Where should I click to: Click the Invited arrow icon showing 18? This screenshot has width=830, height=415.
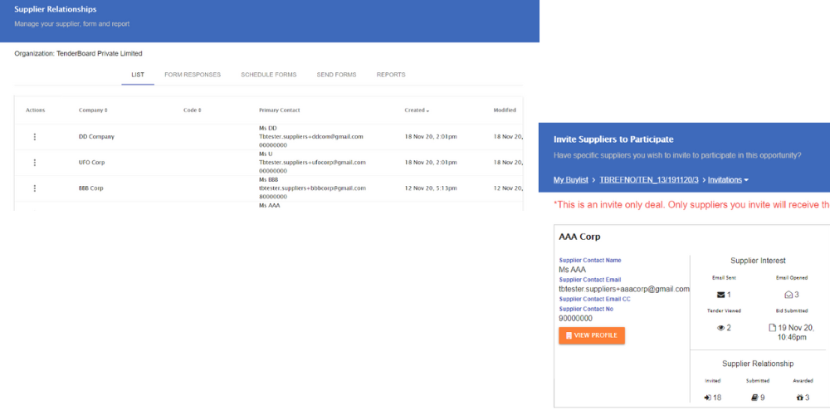tap(708, 398)
